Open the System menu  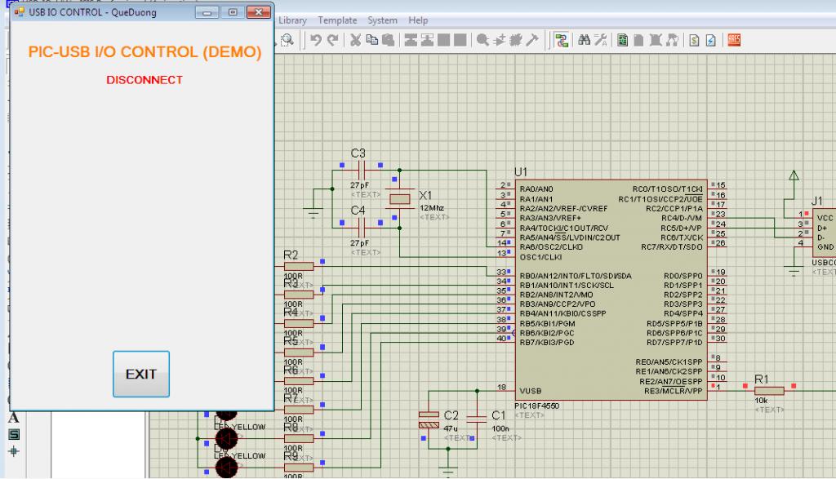click(382, 20)
